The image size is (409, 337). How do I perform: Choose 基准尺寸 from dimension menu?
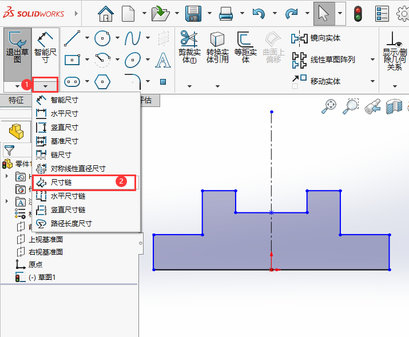click(86, 141)
